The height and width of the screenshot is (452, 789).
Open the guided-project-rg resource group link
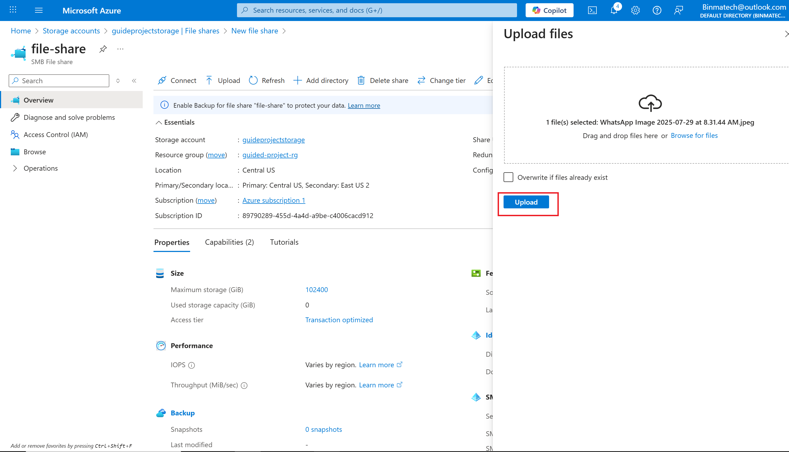pyautogui.click(x=270, y=155)
